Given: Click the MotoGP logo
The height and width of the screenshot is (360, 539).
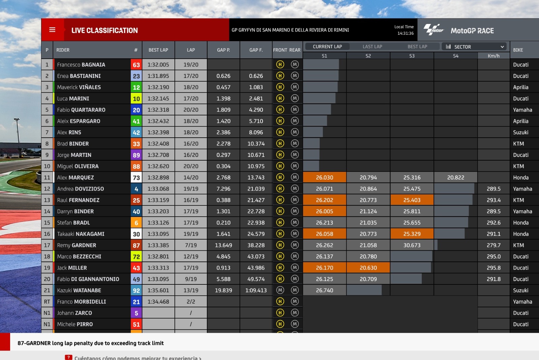Looking at the screenshot, I should coord(434,30).
